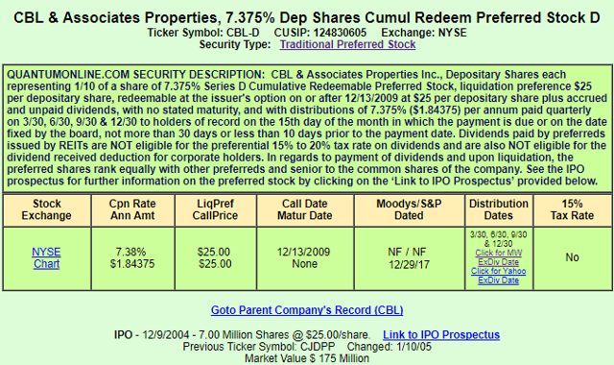This screenshot has height=365, width=614.
Task: Click the NF / NF ratings cell
Action: tap(409, 258)
